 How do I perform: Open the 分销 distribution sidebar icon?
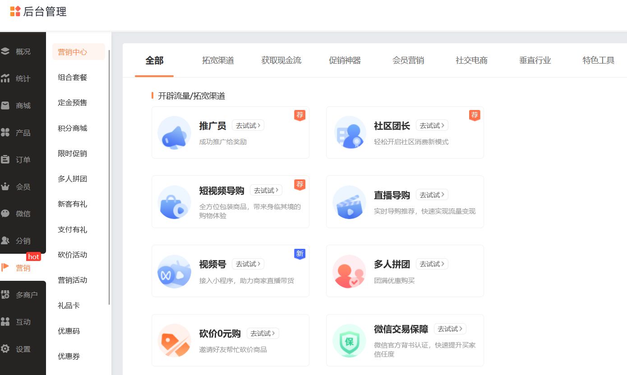tap(6, 240)
